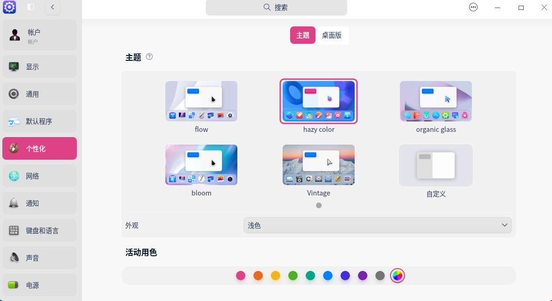Screen dimensions: 552x301
Task: Open 显示 settings in sidebar
Action: pyautogui.click(x=39, y=66)
